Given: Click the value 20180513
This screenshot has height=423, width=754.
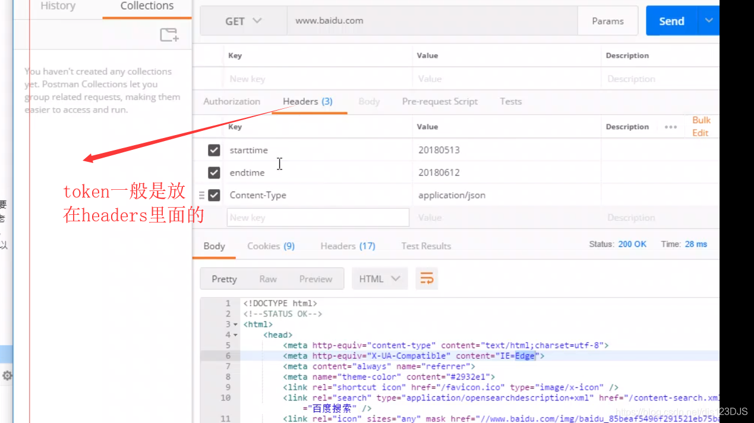Looking at the screenshot, I should click(x=439, y=150).
